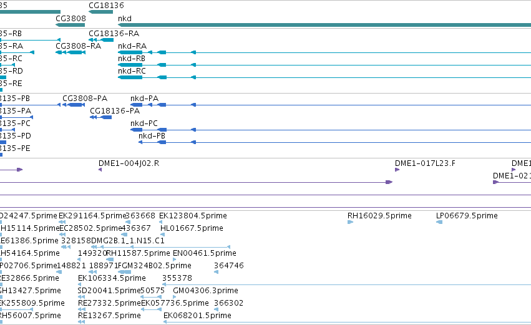
Task: Select the nkd-RA transcript label
Action: [x=132, y=46]
